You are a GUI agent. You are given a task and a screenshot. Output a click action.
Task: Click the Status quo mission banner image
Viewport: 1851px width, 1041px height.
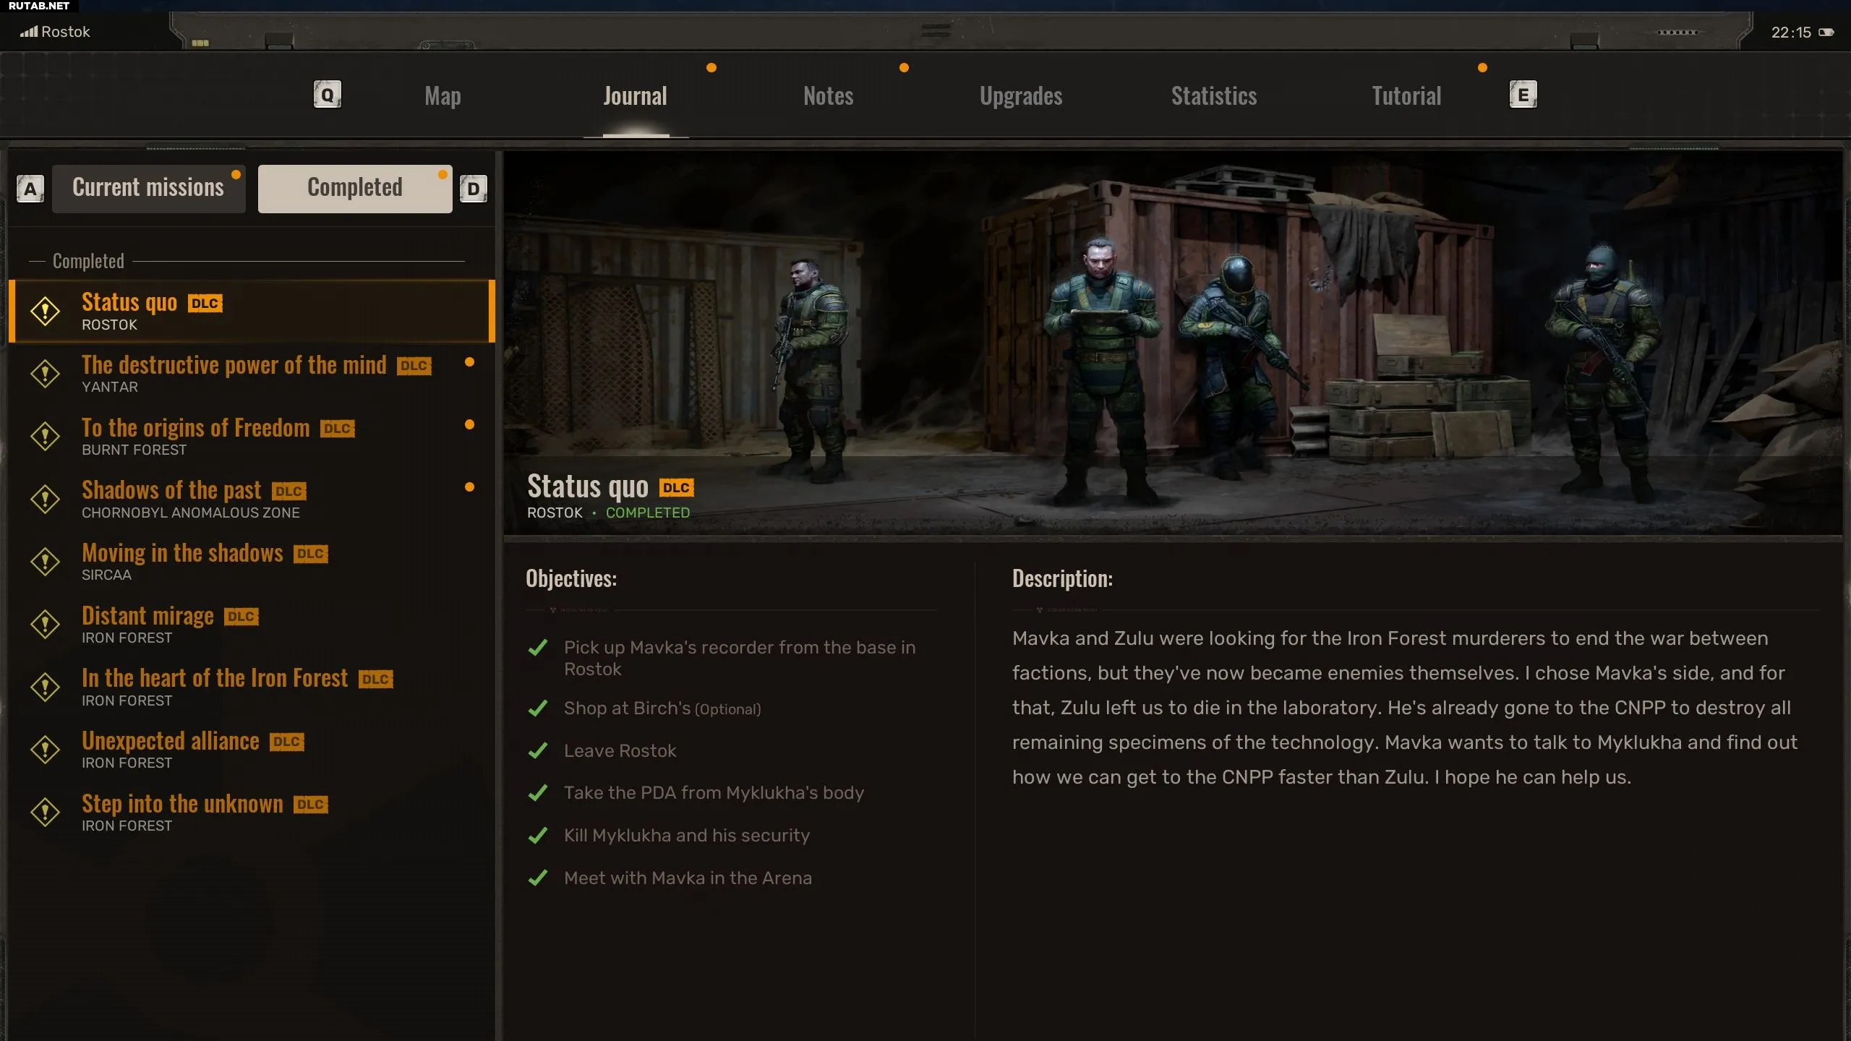pyautogui.click(x=1173, y=343)
